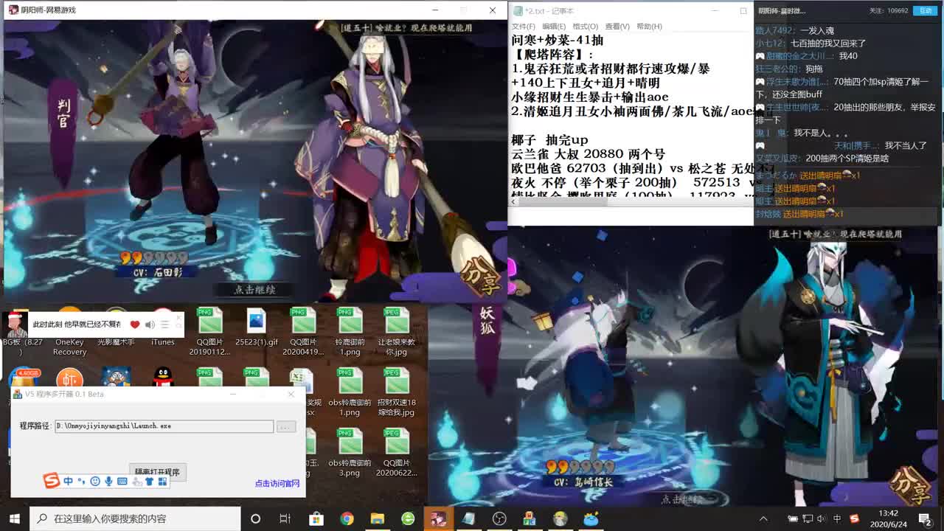The image size is (944, 531).
Task: Open the OBS Studio taskbar icon
Action: [x=500, y=518]
